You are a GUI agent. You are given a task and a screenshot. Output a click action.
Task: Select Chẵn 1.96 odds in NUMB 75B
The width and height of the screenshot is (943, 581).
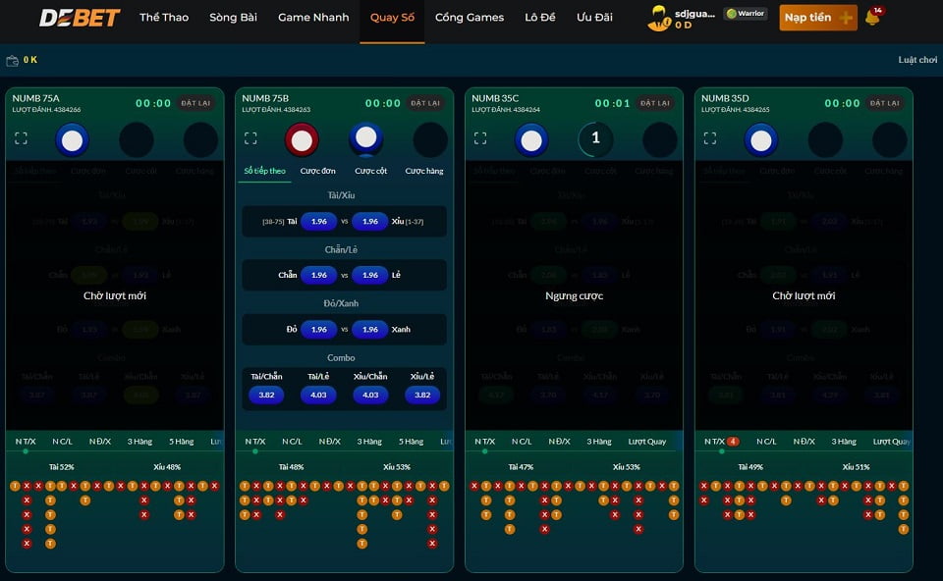coord(318,275)
